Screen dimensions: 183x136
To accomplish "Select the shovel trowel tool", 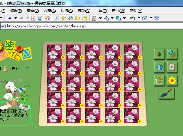I will (x=167, y=94).
